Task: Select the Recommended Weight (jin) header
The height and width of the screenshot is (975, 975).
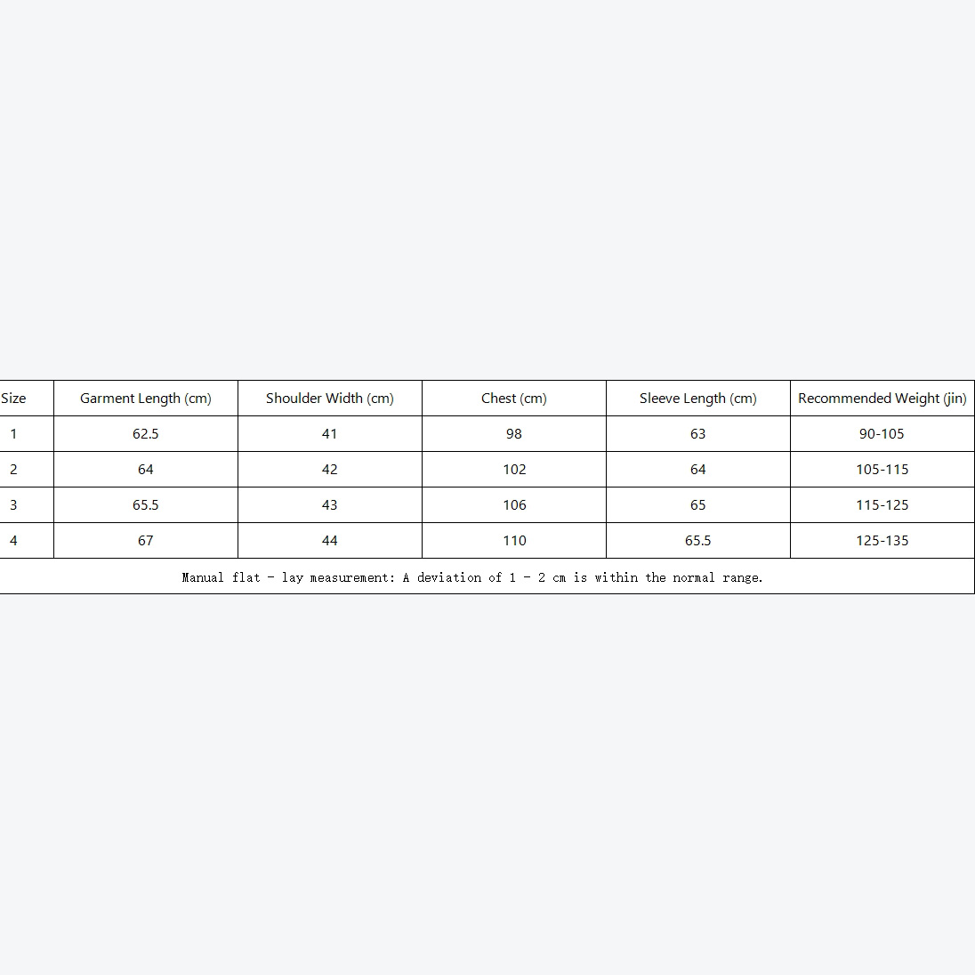Action: (x=882, y=399)
